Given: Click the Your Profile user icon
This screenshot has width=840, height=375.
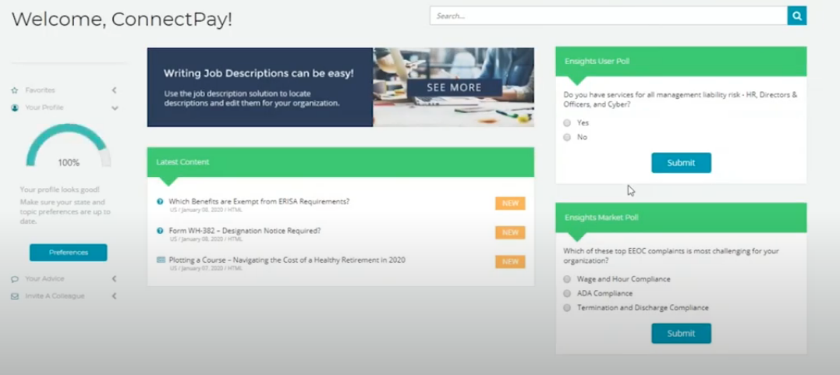Looking at the screenshot, I should (15, 108).
